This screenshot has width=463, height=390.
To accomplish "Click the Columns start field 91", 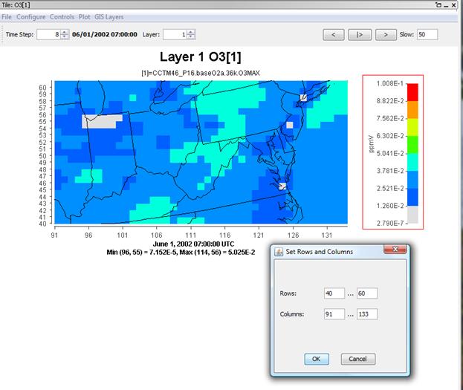I will tap(334, 314).
